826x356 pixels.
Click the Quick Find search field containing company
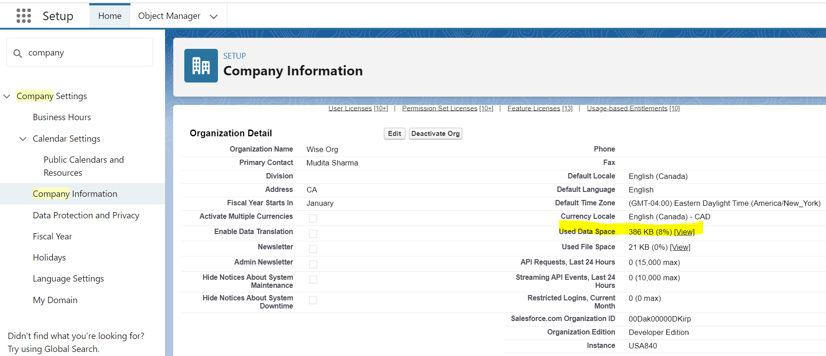point(80,52)
